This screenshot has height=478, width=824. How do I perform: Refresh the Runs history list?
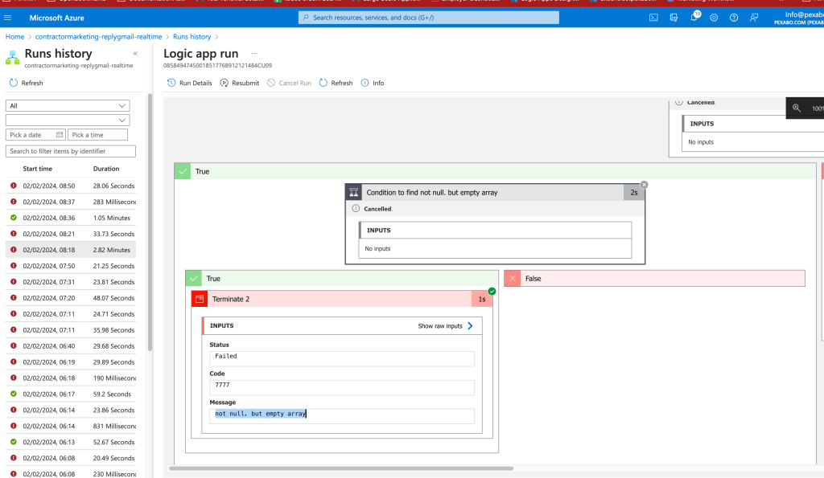27,83
